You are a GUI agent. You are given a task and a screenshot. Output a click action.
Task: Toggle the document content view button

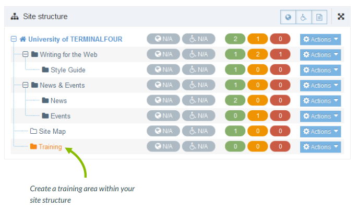point(319,17)
